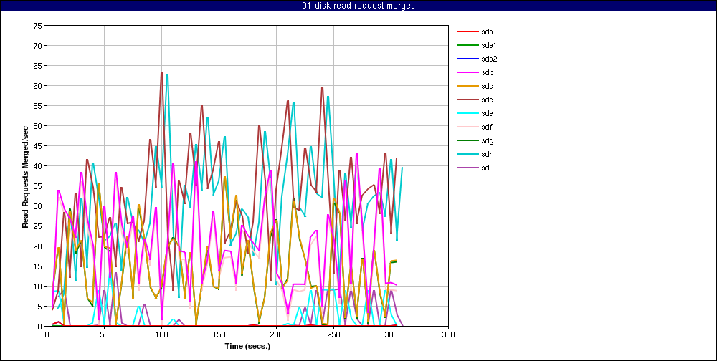717x361 pixels.
Task: Click the sdd brown legend line
Action: pyautogui.click(x=467, y=100)
